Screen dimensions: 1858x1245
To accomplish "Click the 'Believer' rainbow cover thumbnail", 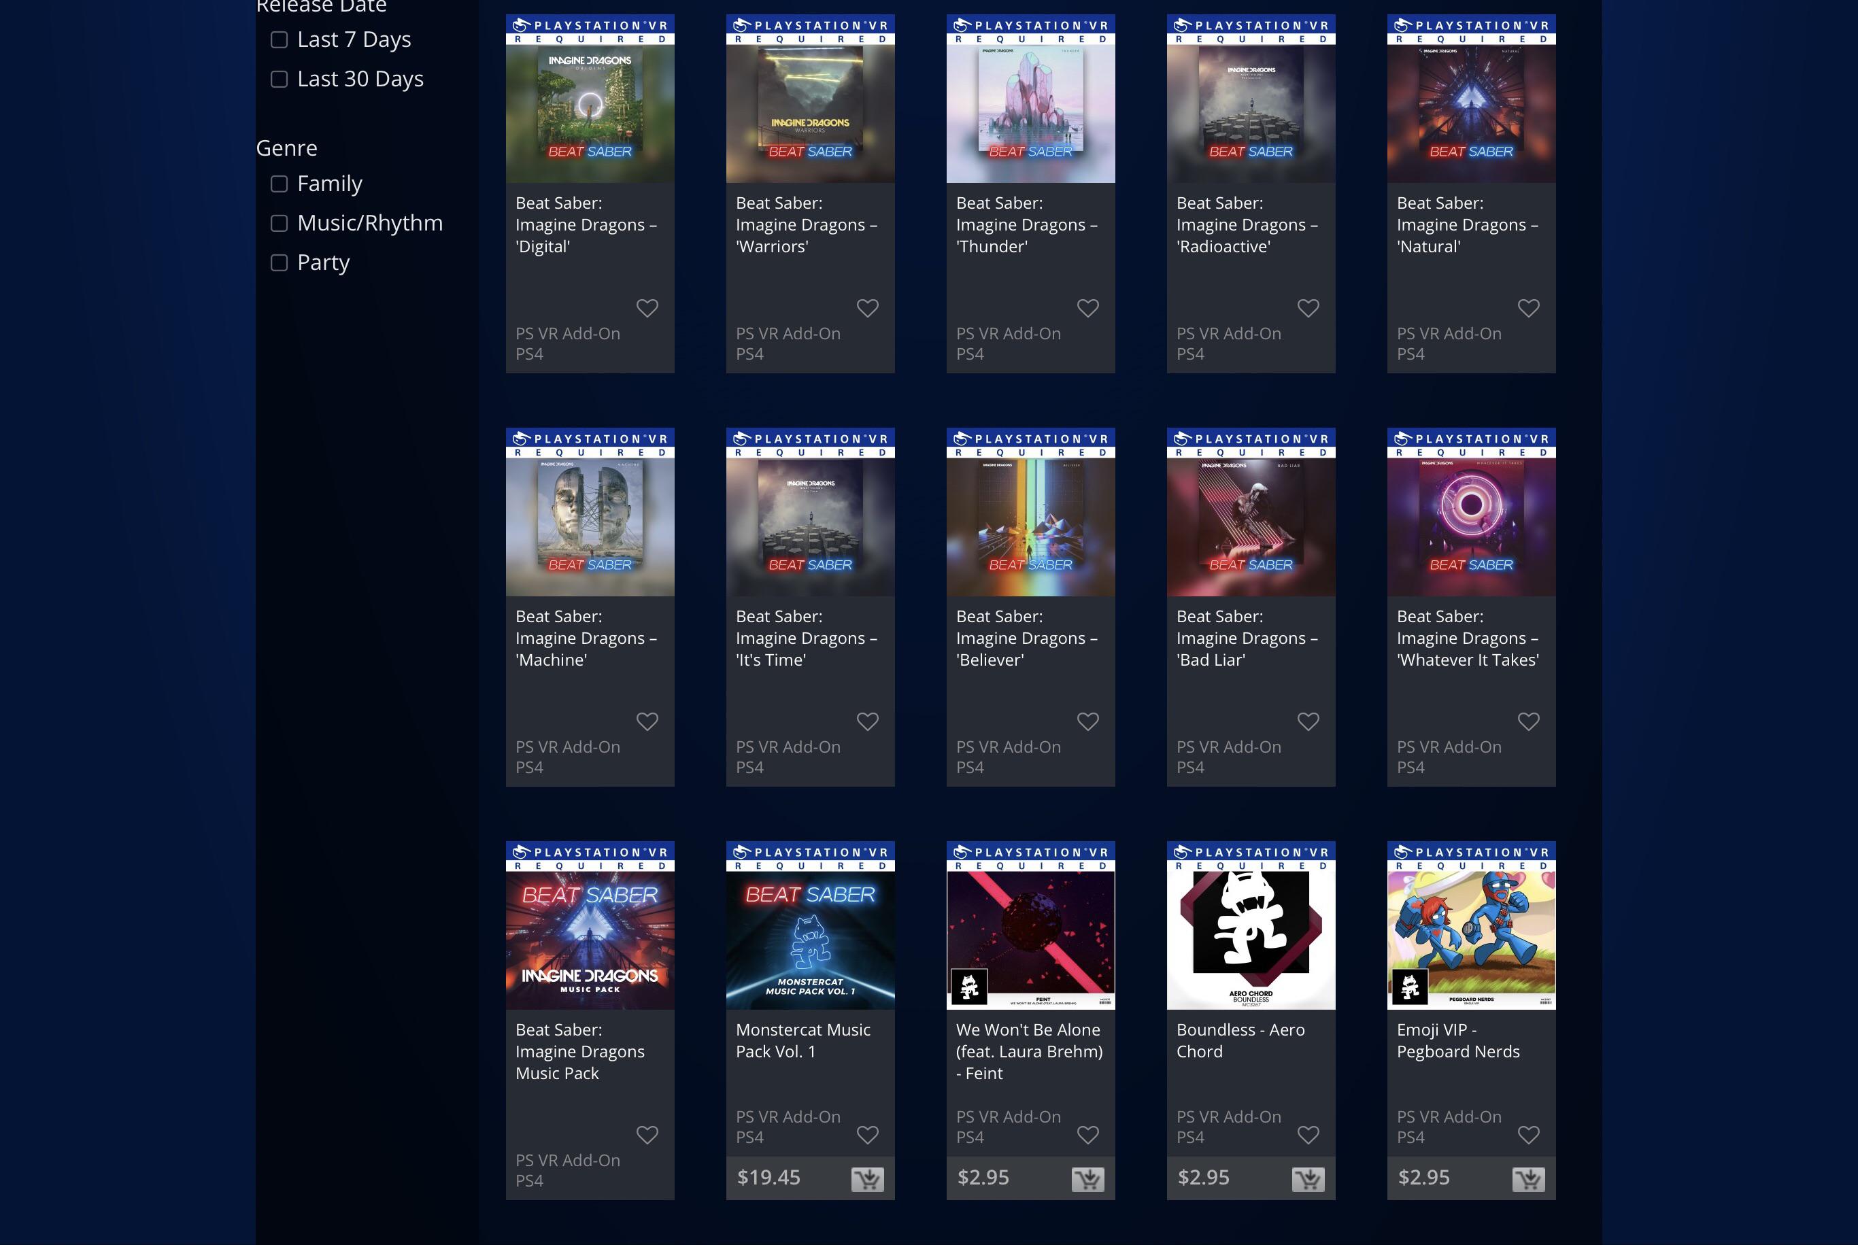I will (1030, 512).
